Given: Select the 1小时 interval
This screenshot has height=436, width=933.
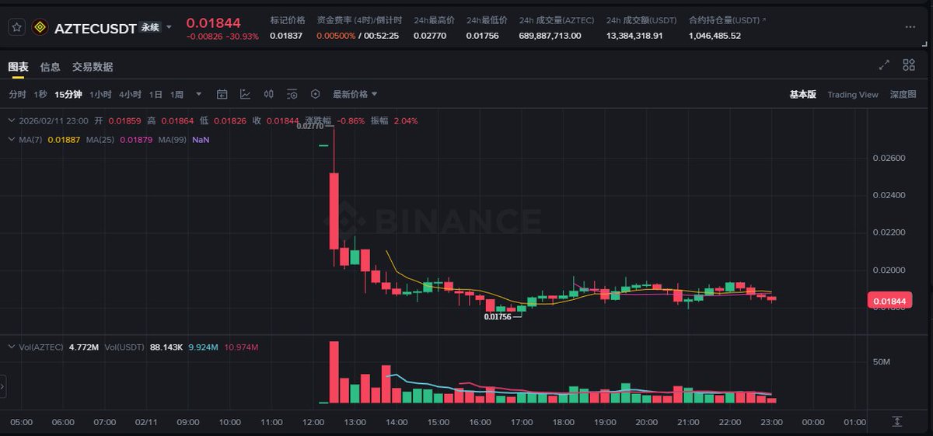Looking at the screenshot, I should pos(100,94).
